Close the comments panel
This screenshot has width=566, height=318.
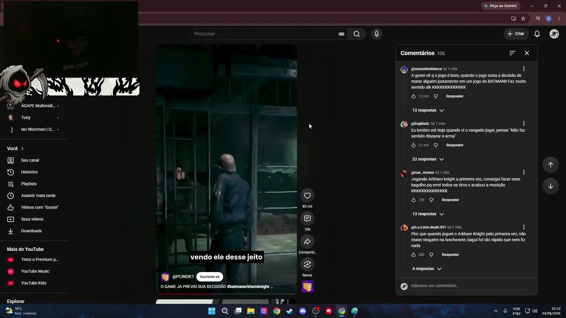pos(527,53)
